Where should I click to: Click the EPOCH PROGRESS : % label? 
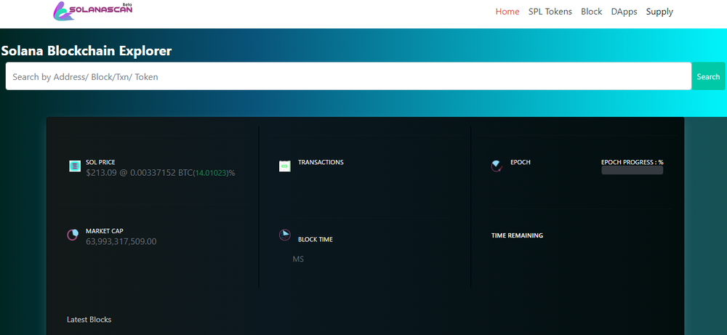point(632,162)
